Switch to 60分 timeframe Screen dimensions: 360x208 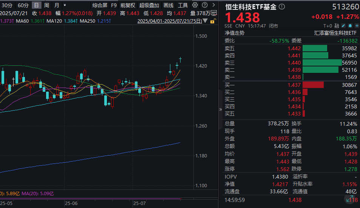click(23, 5)
